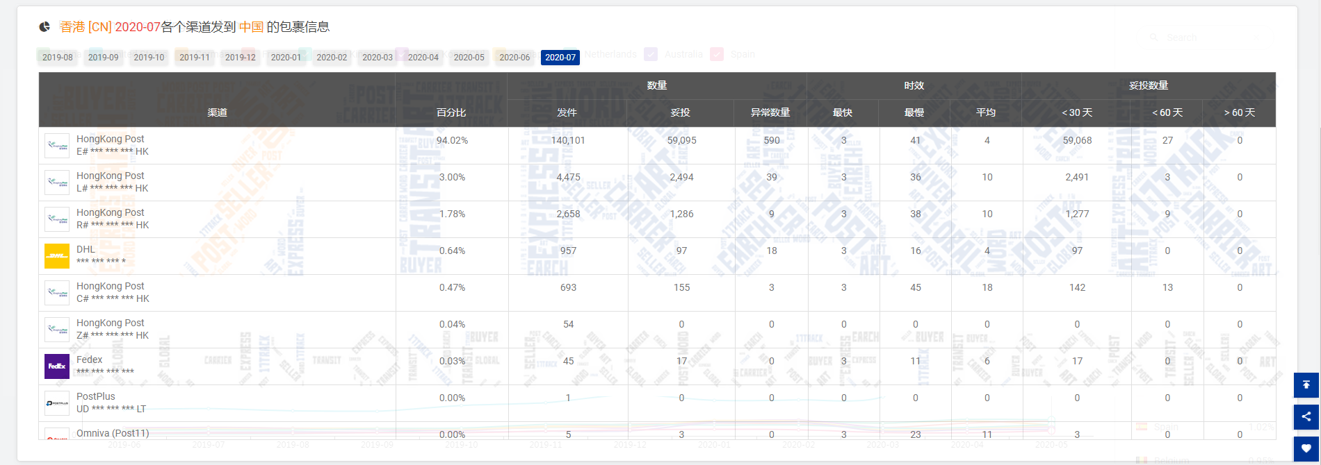Click the HongKong Post Z# carrier logo
Screen dimensions: 1321x465
57,330
